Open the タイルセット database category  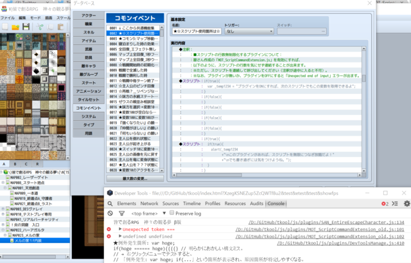click(x=89, y=100)
